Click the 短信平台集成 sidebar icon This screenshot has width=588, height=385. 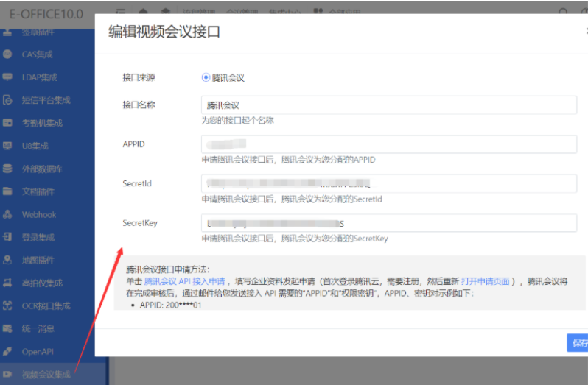pos(7,100)
